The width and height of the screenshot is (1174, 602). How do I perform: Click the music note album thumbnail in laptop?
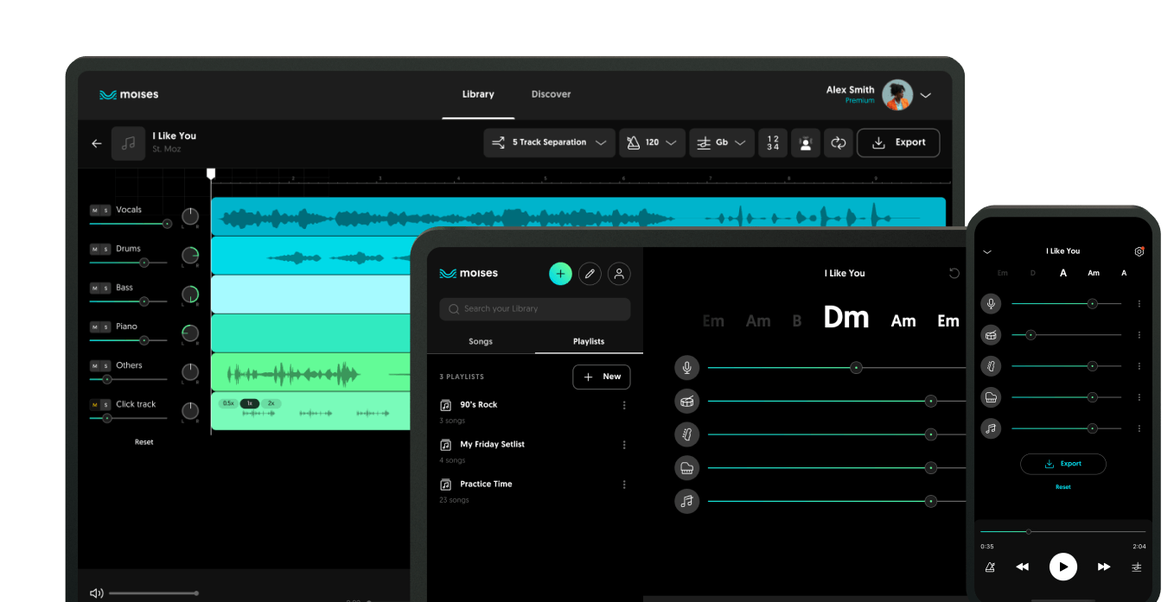pyautogui.click(x=129, y=143)
